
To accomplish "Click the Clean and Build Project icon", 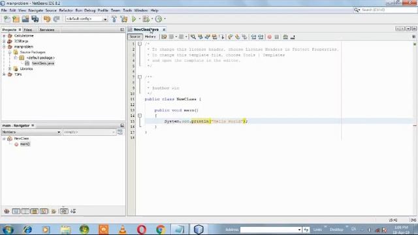I will click(124, 19).
